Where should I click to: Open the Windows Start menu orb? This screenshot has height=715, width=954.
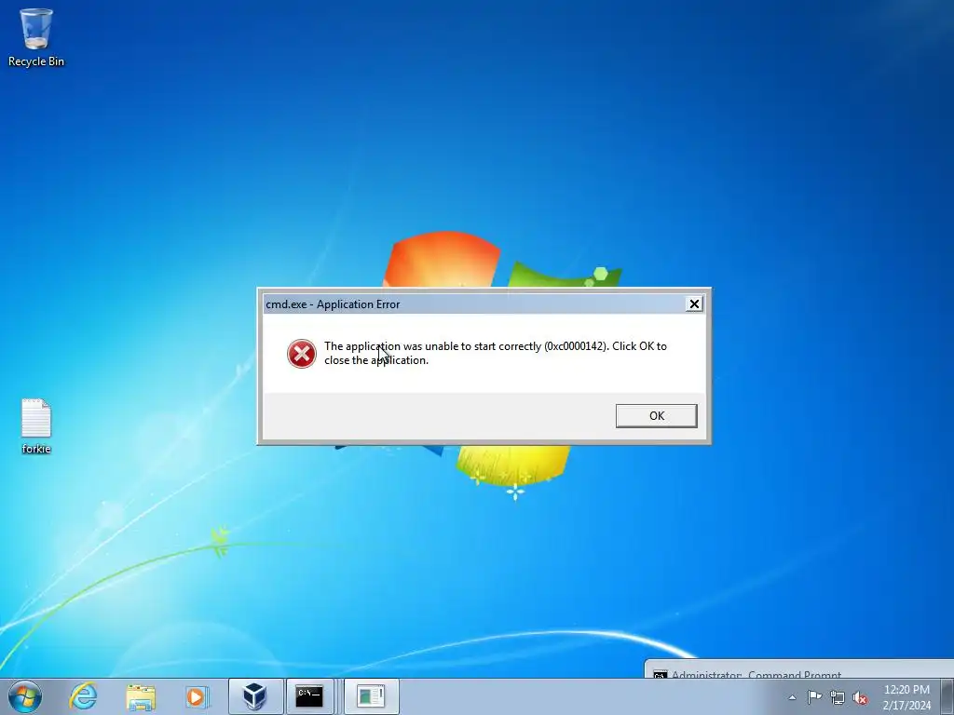click(25, 696)
